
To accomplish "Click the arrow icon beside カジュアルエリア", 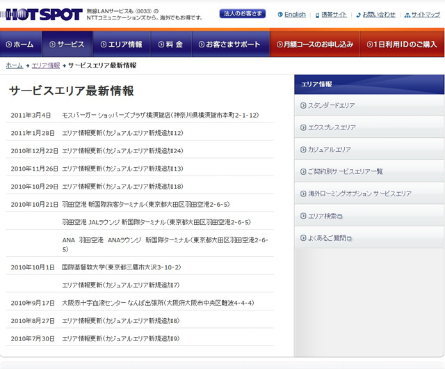I will click(303, 150).
